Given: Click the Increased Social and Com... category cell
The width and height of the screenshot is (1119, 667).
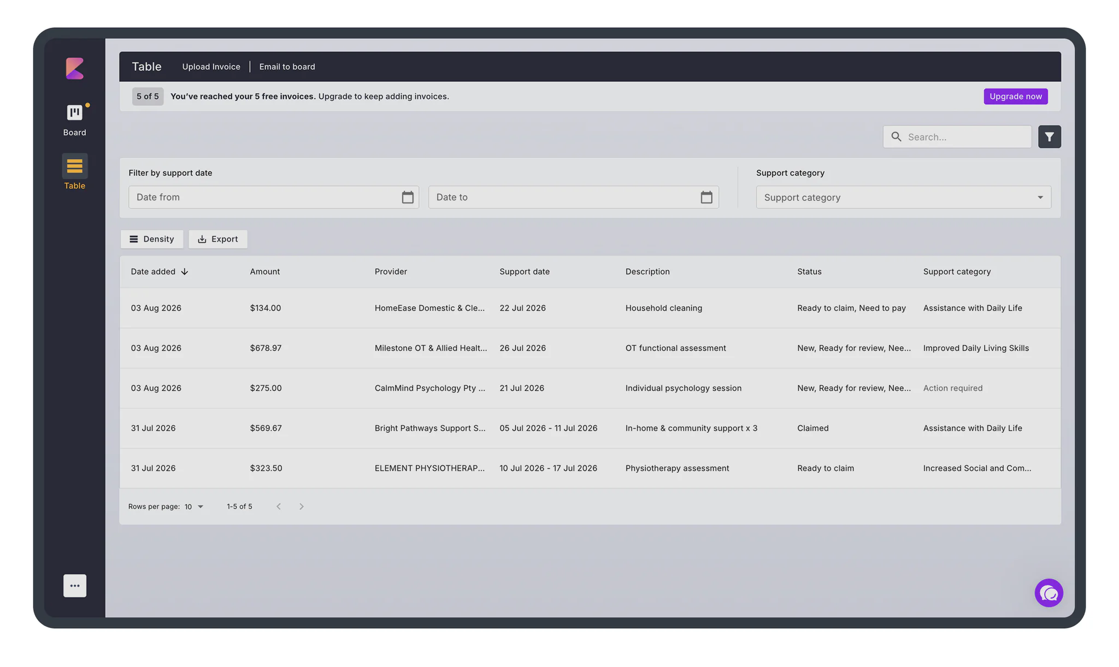Looking at the screenshot, I should point(977,468).
